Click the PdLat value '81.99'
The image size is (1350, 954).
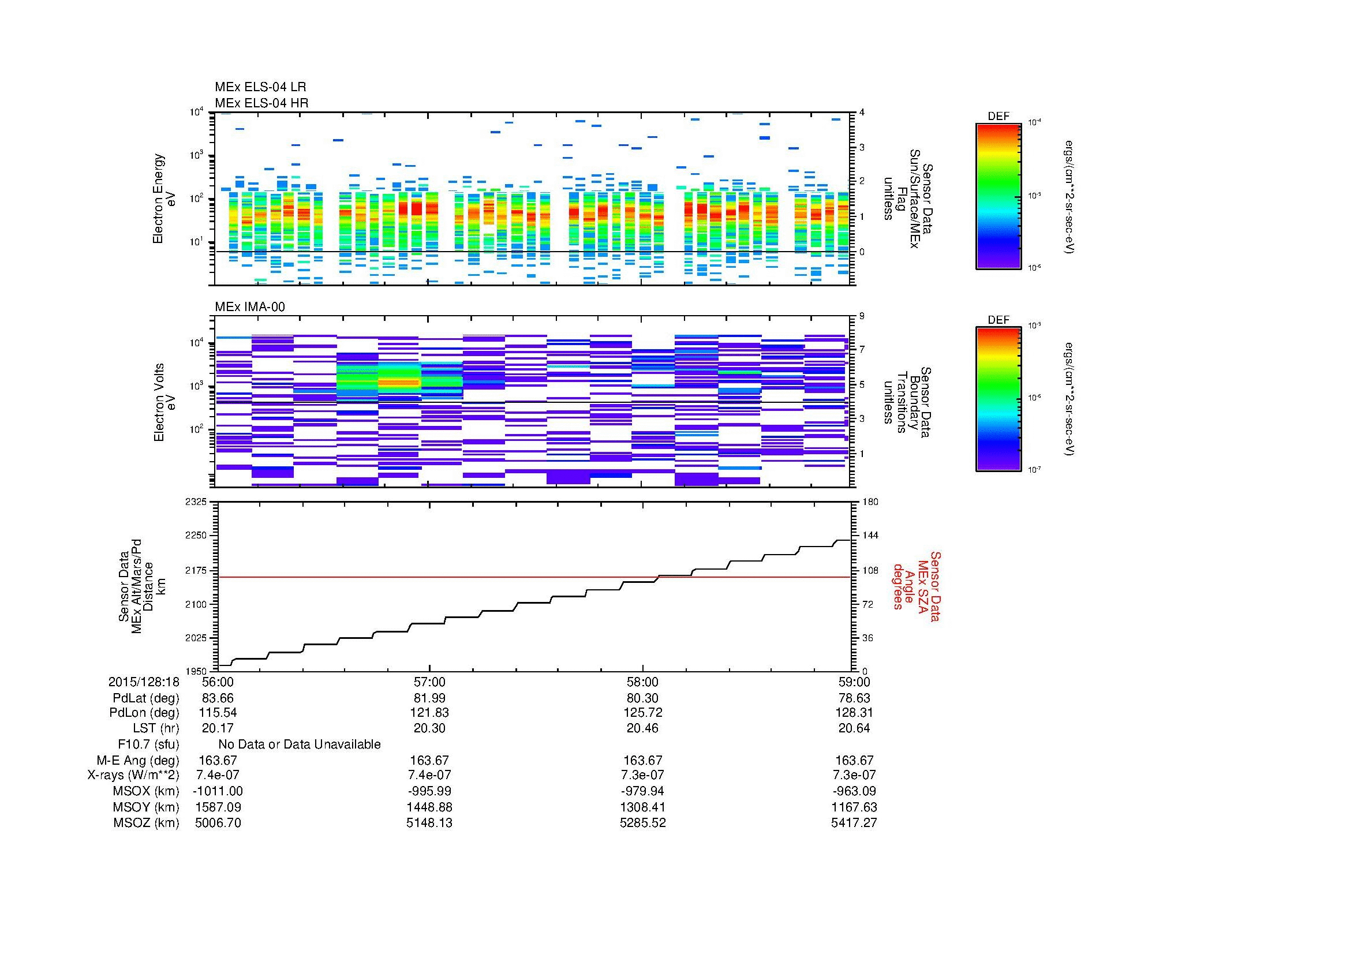(x=430, y=698)
